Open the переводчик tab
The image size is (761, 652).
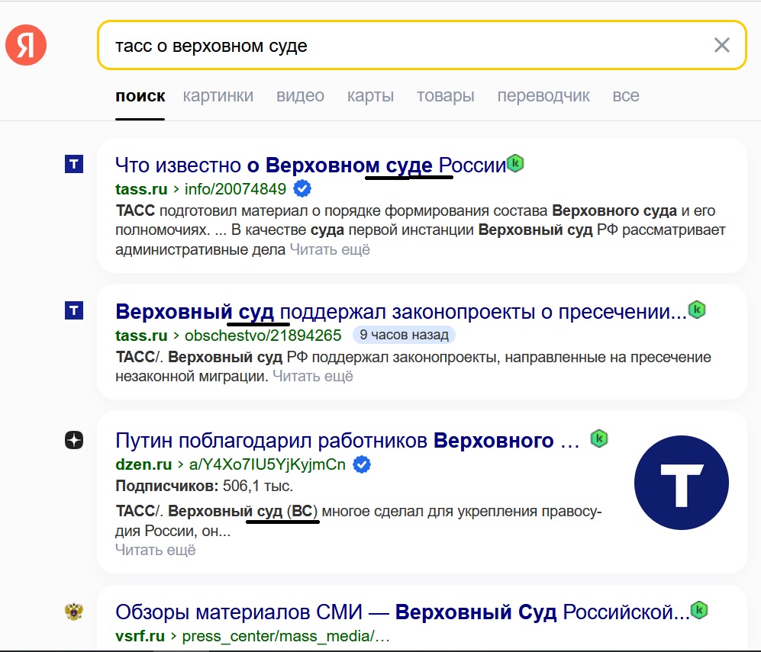click(543, 96)
